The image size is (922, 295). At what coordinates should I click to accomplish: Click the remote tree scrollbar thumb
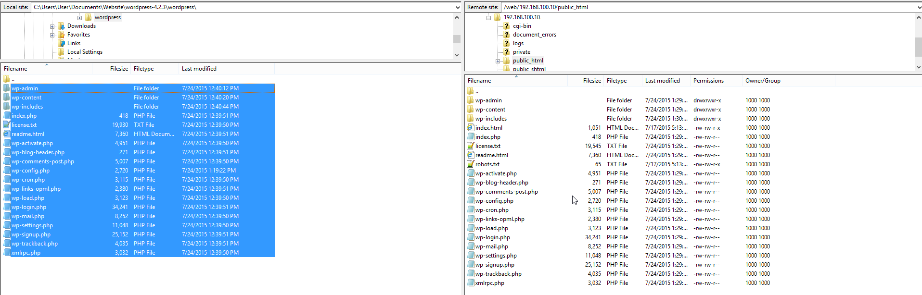919,47
